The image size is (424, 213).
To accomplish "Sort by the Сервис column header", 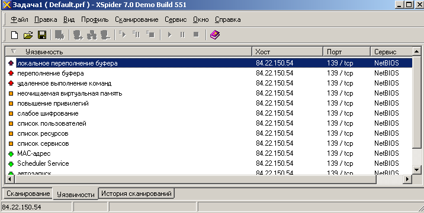I will (391, 52).
